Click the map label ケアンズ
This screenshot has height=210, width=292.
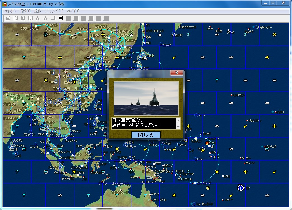coord(155,194)
